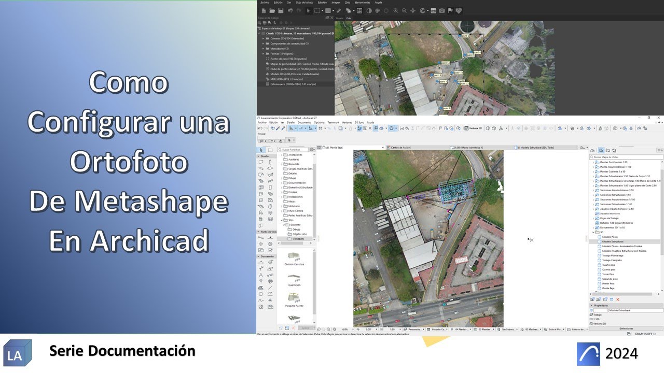Screen dimensions: 664x373
Task: Click the New document icon in Metashape toolbar
Action: (x=264, y=10)
